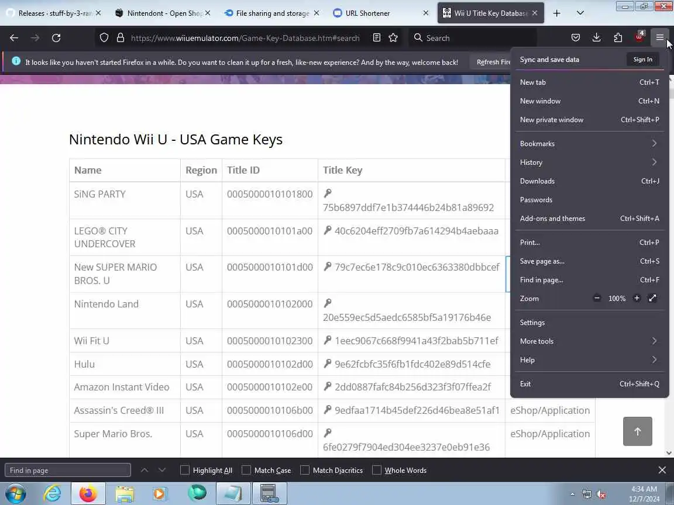
Task: Go back using the back arrow
Action: (x=14, y=38)
